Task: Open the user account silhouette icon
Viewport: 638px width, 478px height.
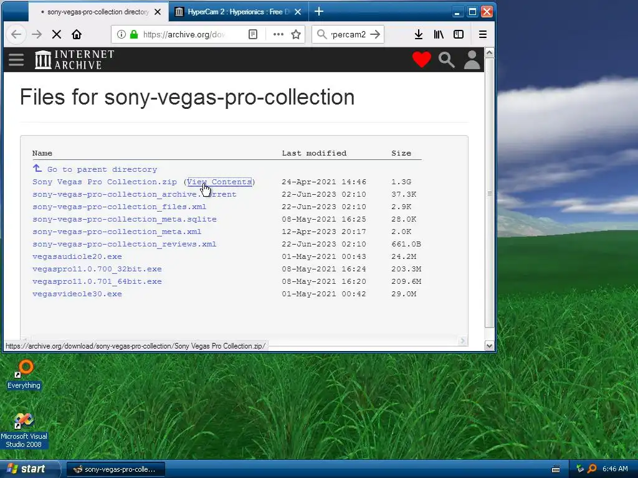Action: point(472,60)
